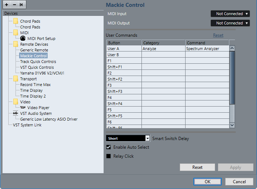257x189 pixels.
Task: Select the VST Audio System tree item
Action: (36, 113)
